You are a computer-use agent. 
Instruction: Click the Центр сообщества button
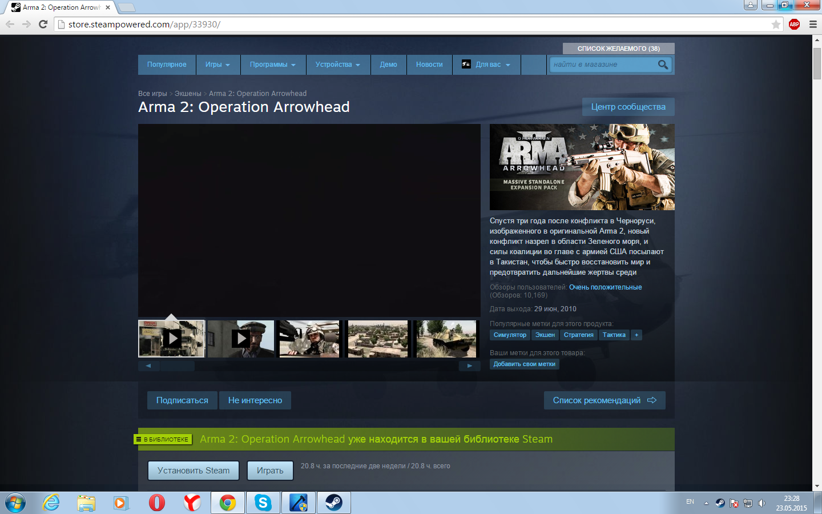pos(628,107)
